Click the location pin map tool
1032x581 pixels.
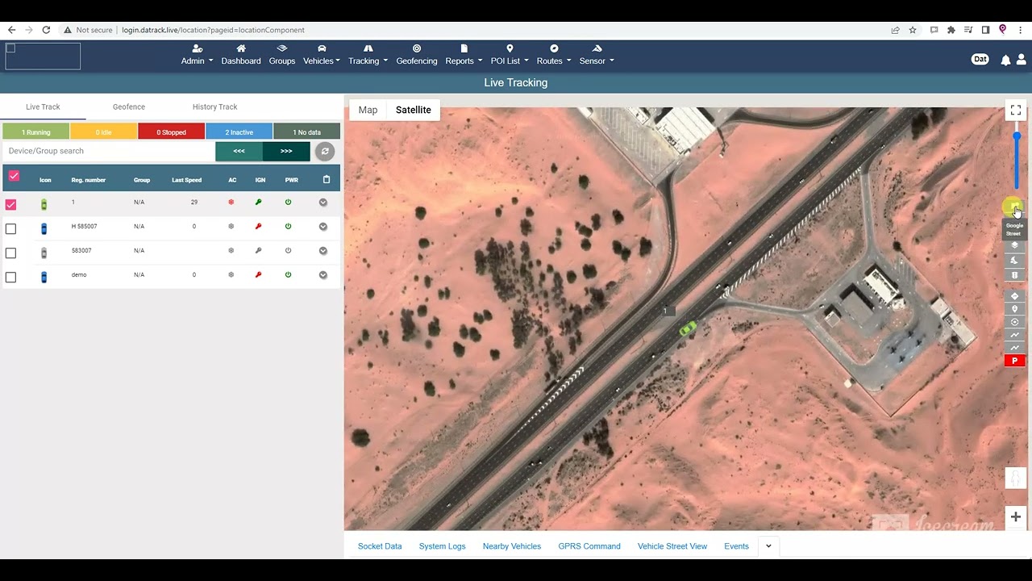click(x=1014, y=309)
